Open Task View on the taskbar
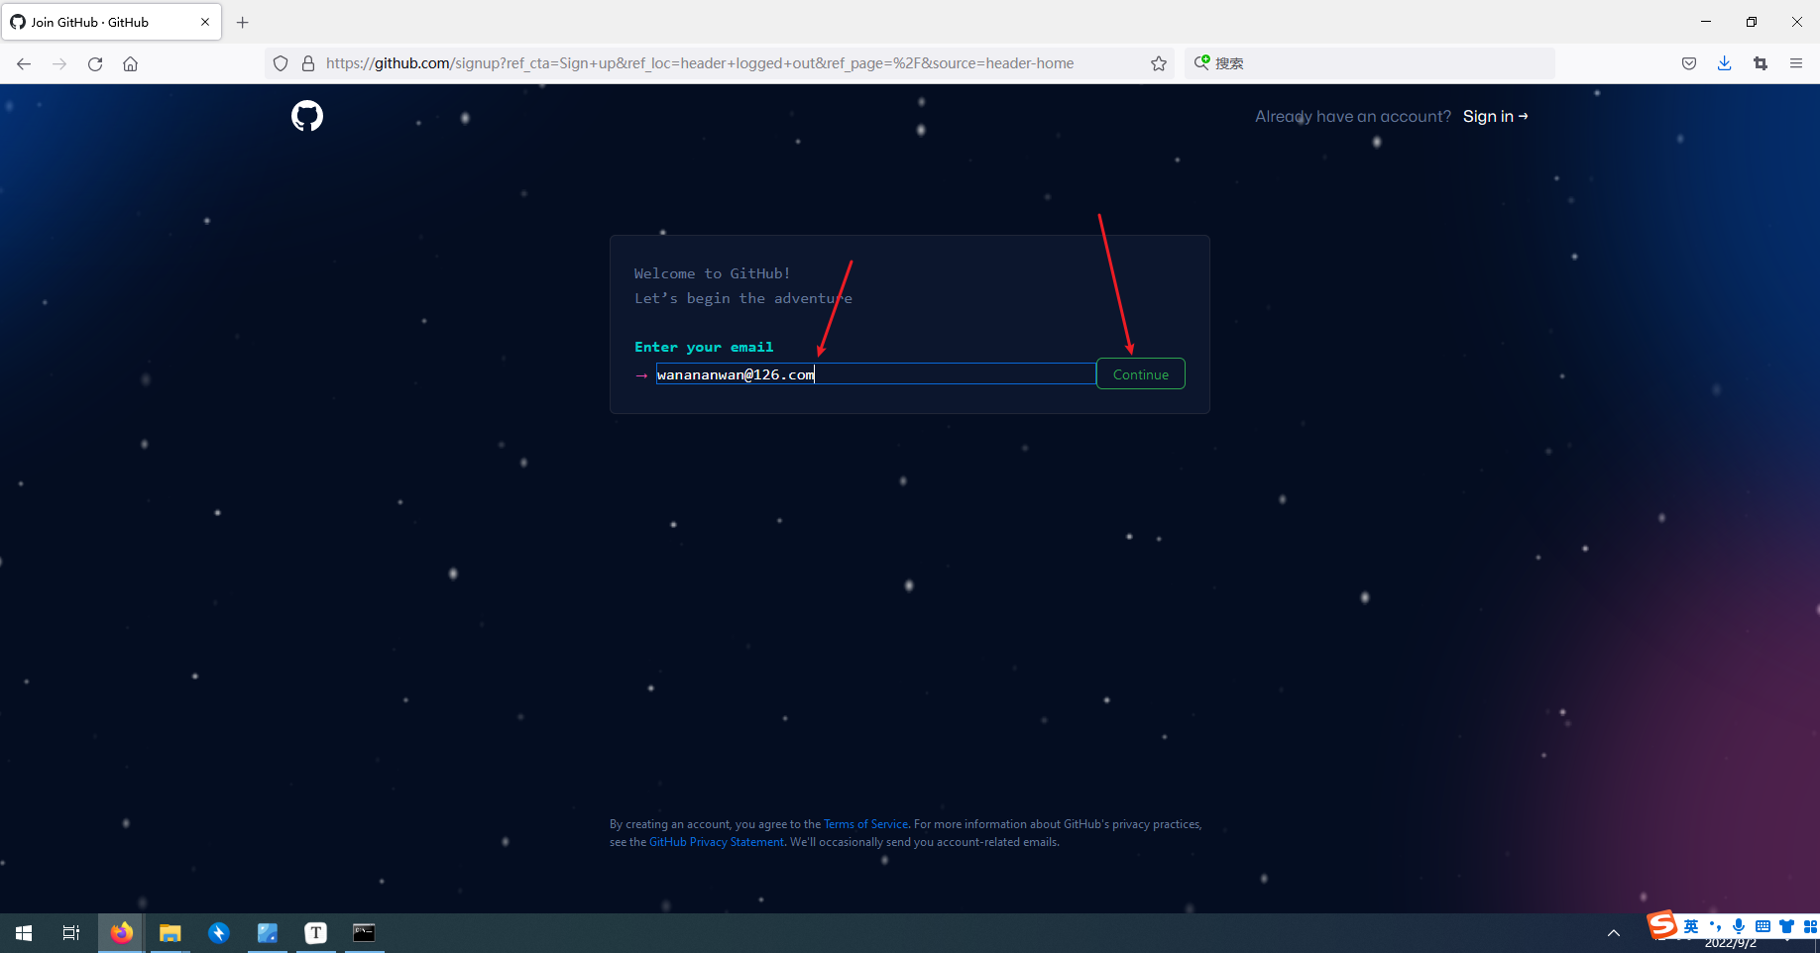The height and width of the screenshot is (953, 1820). tap(71, 933)
